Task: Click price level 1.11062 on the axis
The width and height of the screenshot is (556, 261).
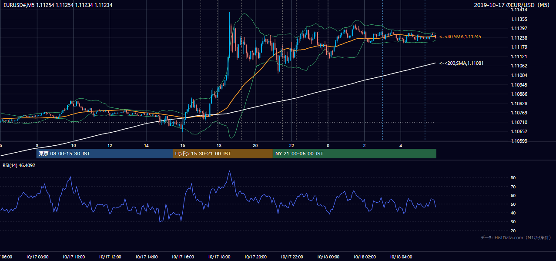Action: 519,66
